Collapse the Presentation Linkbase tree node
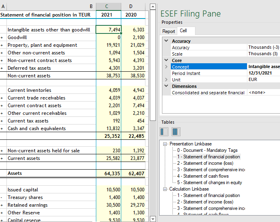280x222 pixels. click(x=165, y=144)
